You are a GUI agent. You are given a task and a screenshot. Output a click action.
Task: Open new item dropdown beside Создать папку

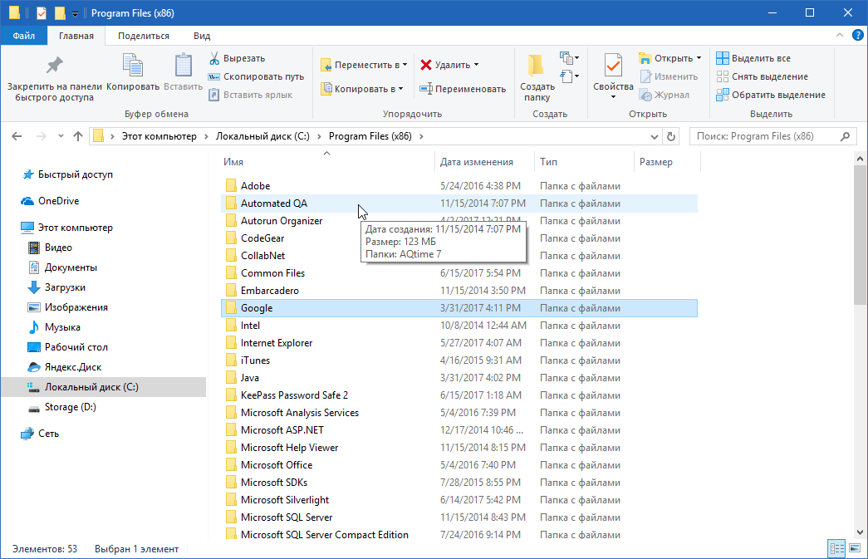(x=569, y=57)
